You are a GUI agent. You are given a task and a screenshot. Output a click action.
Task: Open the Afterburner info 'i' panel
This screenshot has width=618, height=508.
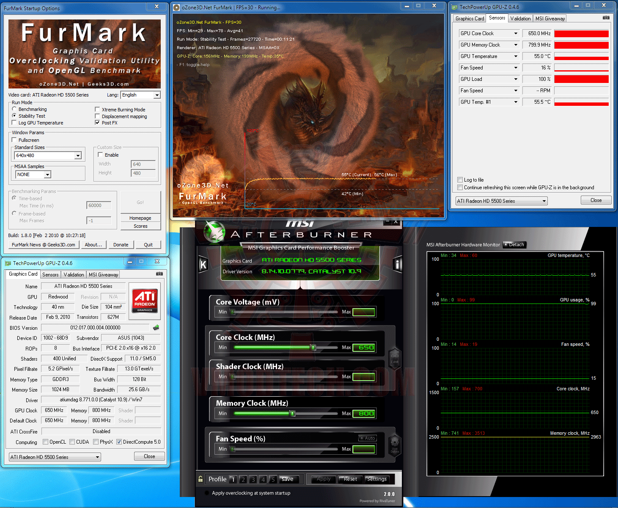tap(398, 265)
